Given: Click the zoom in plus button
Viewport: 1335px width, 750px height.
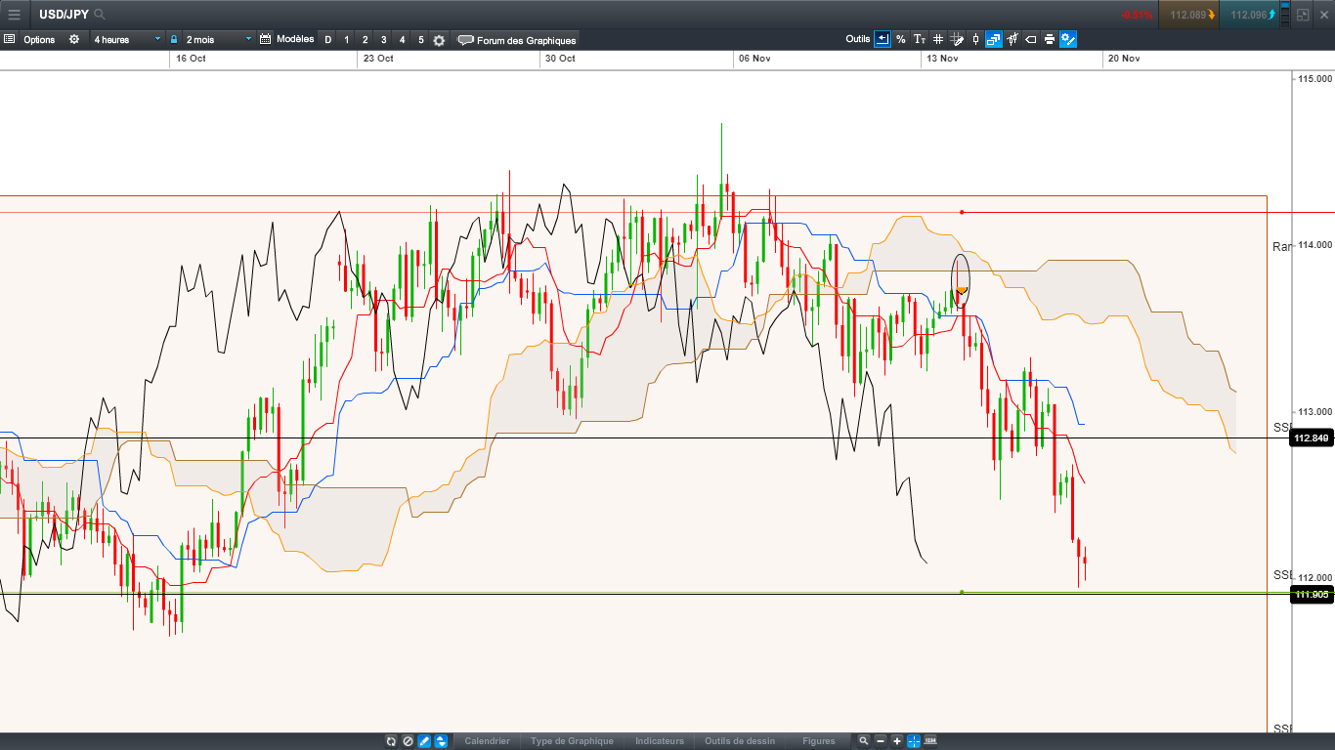Looking at the screenshot, I should [897, 741].
